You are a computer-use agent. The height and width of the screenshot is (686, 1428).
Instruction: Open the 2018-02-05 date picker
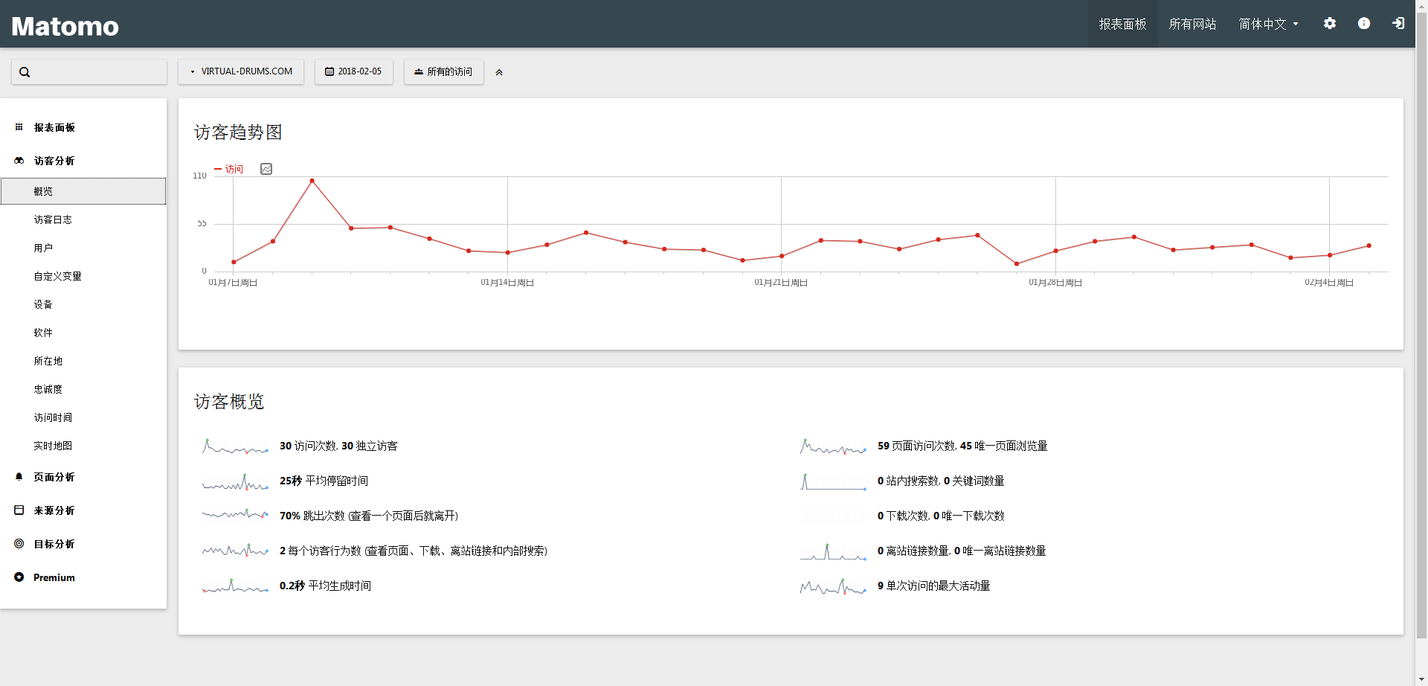(x=354, y=71)
